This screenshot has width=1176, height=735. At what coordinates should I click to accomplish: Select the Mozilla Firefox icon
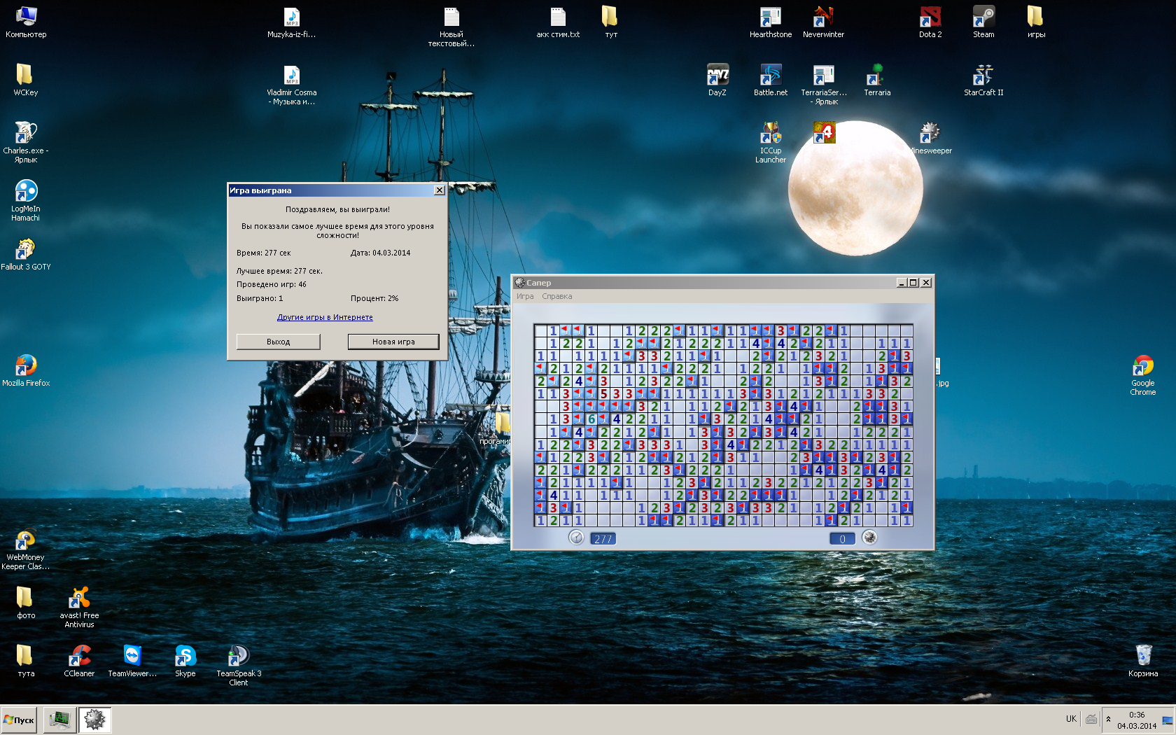[26, 366]
